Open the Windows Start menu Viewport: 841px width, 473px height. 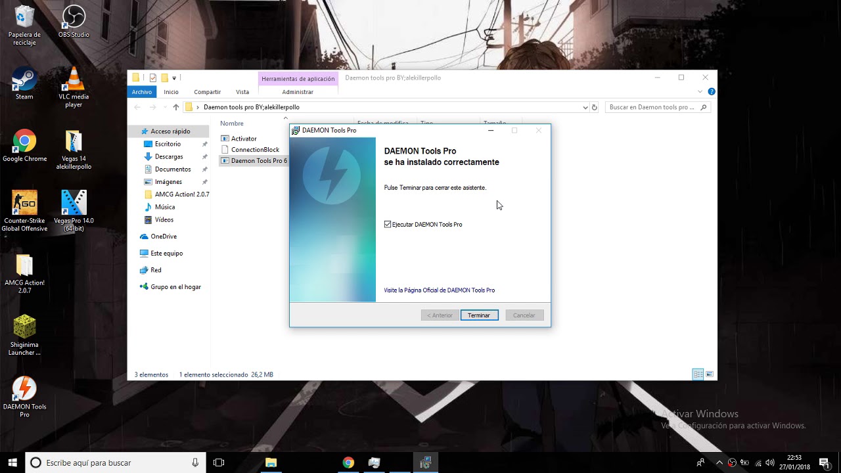pyautogui.click(x=12, y=462)
